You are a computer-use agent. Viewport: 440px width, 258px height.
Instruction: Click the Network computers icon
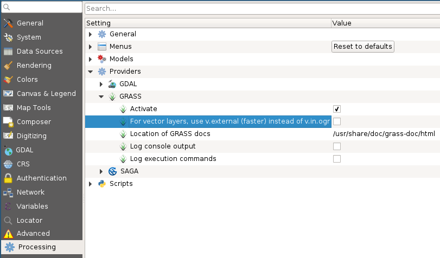pos(8,192)
